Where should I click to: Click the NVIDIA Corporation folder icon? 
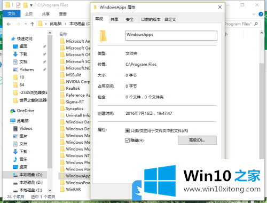pos(62,82)
